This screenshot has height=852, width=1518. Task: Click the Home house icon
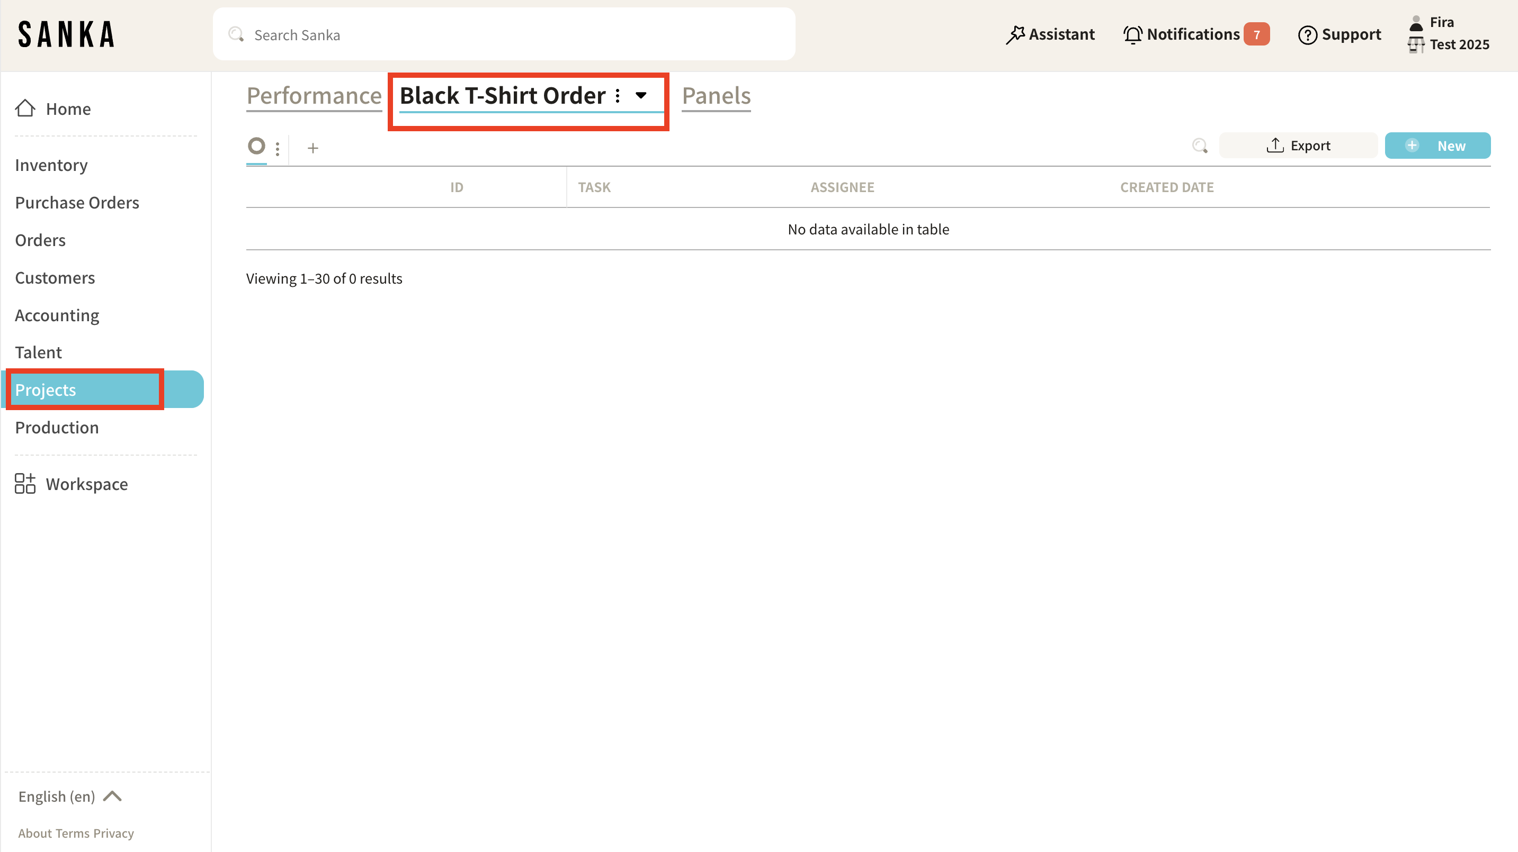click(x=25, y=108)
